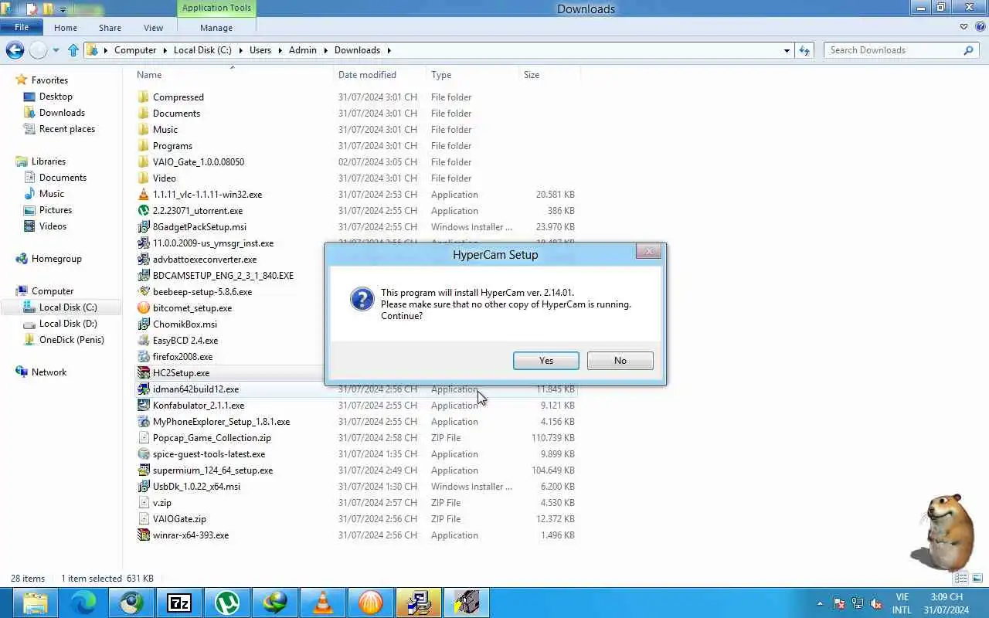Select Desktop under Favorites
This screenshot has width=989, height=618.
pos(56,97)
